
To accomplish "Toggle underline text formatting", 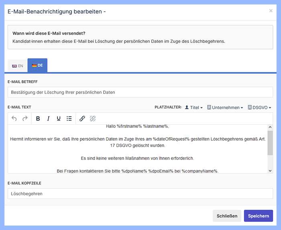I will click(59, 119).
